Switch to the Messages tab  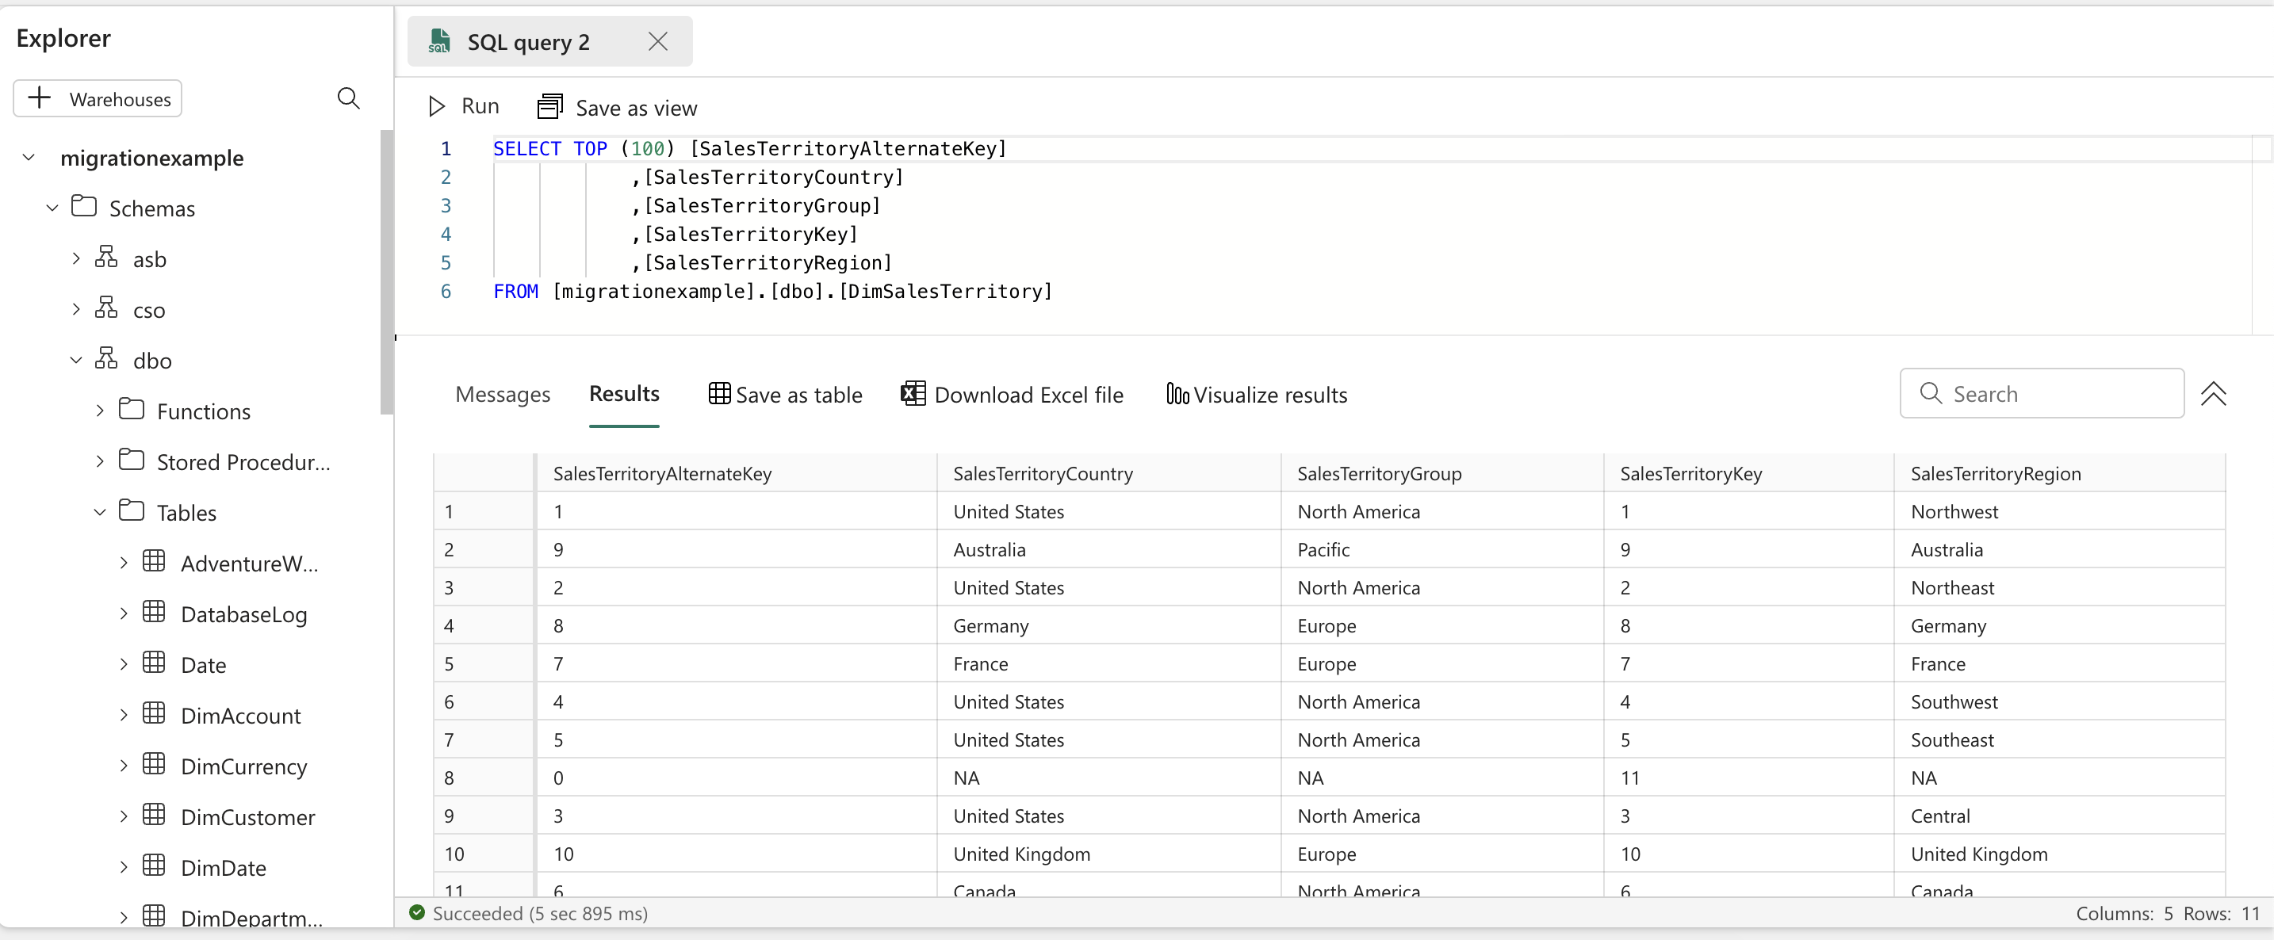click(x=502, y=395)
